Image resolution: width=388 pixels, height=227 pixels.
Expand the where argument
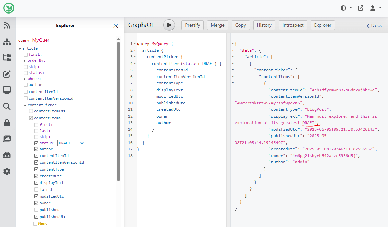coord(25,79)
